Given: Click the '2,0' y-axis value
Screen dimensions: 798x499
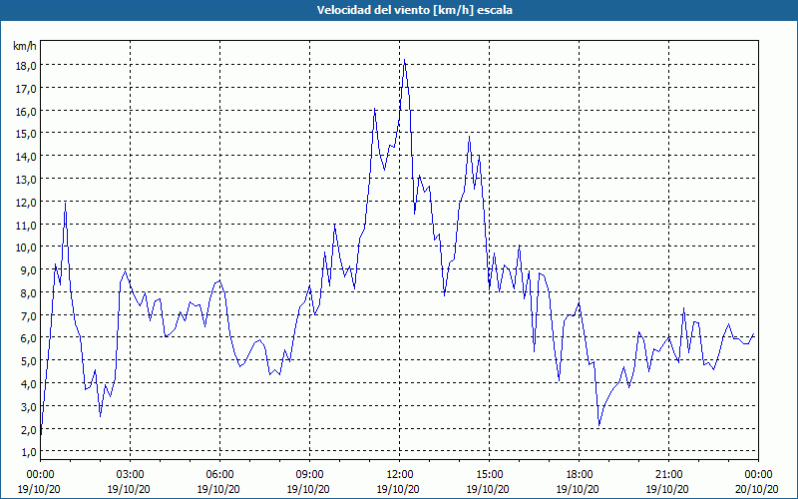Looking at the screenshot, I should [x=29, y=430].
